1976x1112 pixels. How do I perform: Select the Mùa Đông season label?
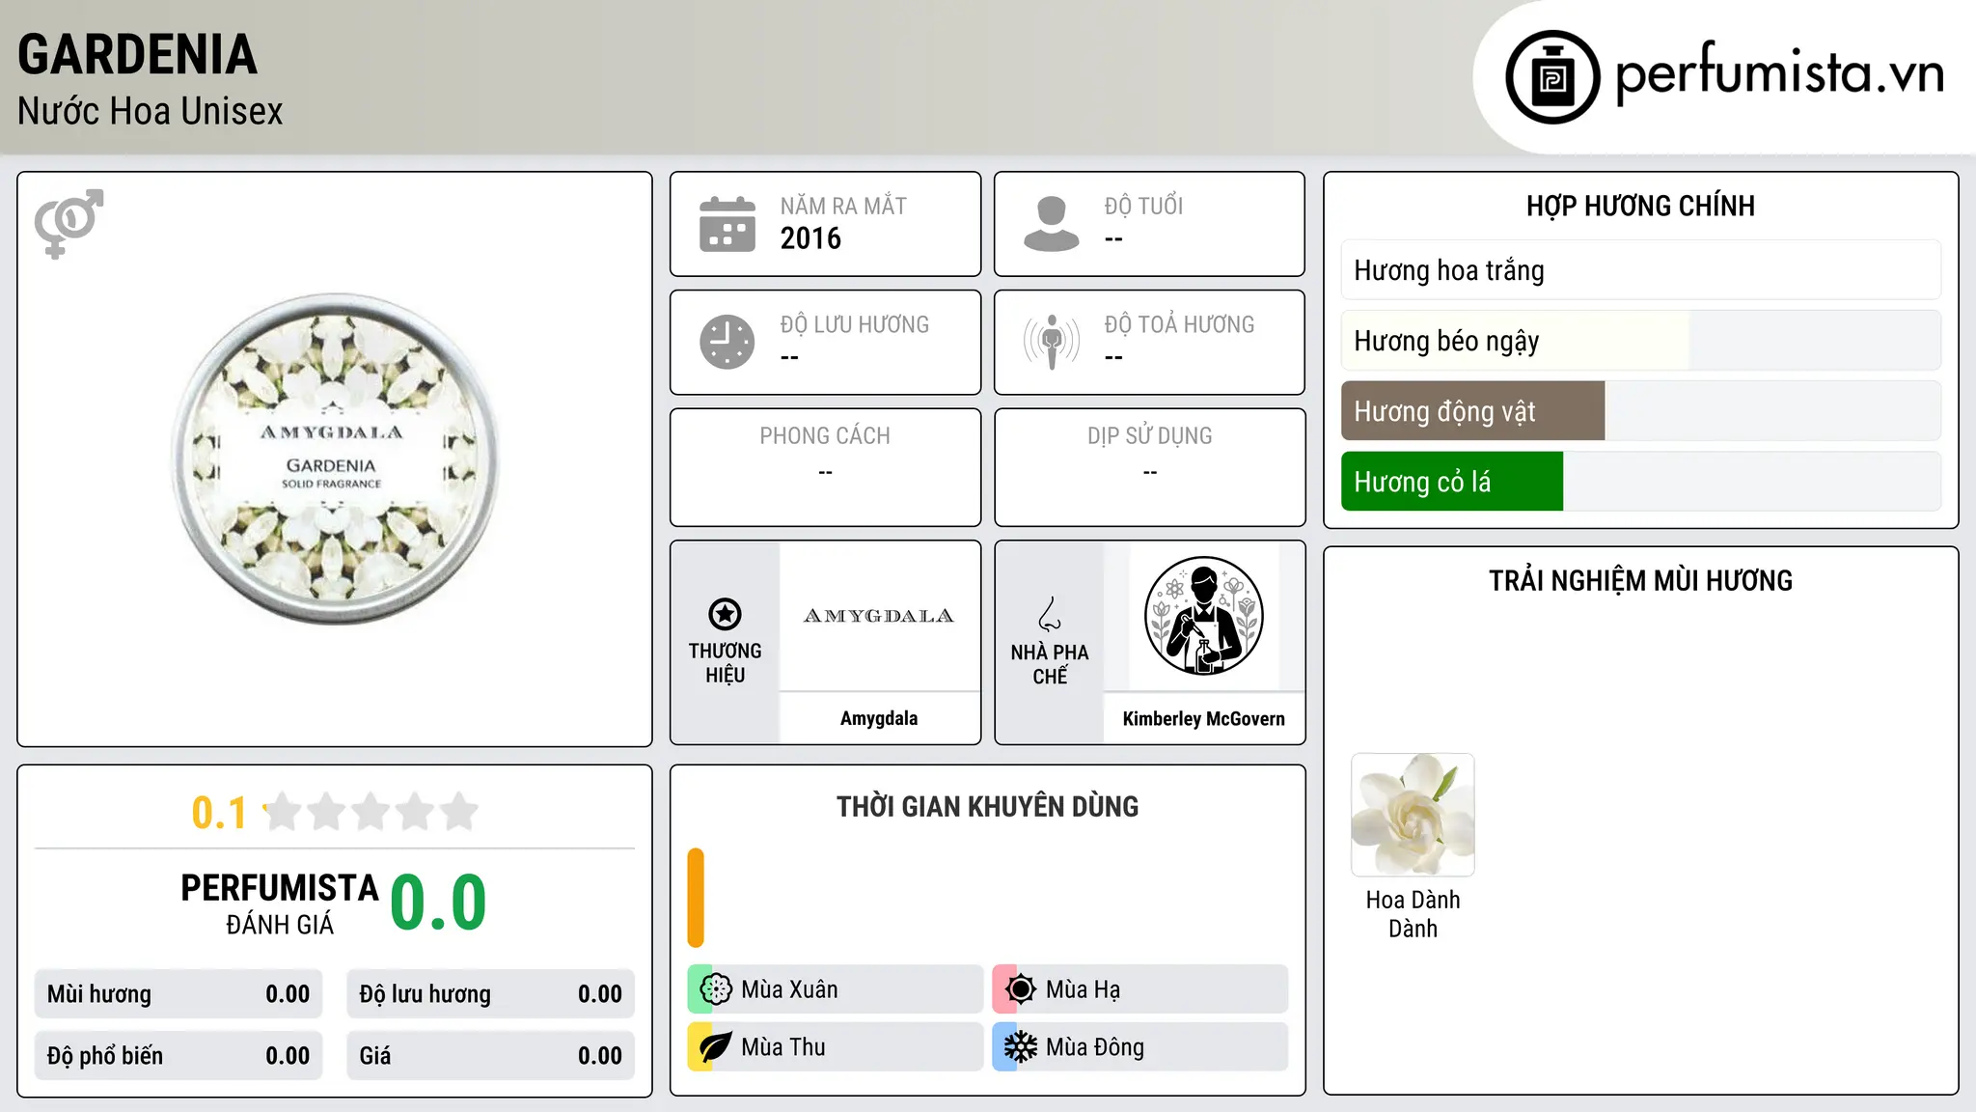pos(1095,1047)
